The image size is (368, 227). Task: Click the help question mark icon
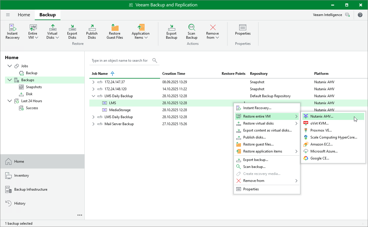(360, 15)
